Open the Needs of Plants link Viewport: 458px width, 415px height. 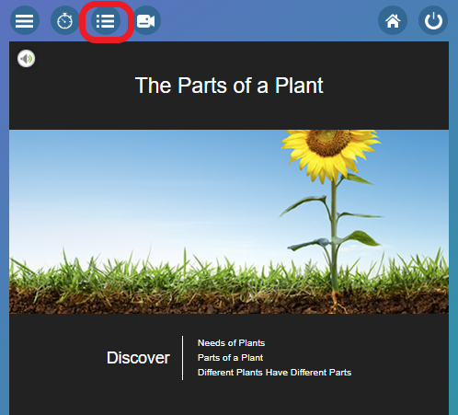[231, 343]
